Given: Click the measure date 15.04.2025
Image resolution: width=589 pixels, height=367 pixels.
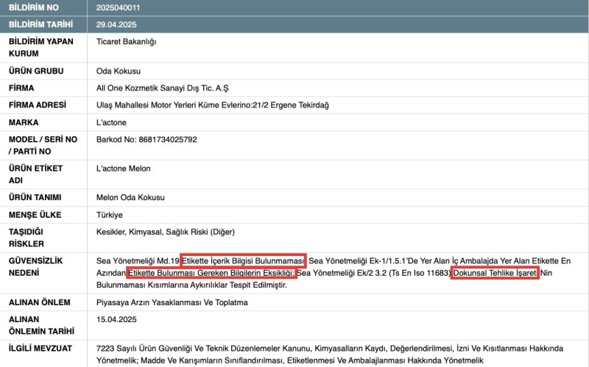Looking at the screenshot, I should coord(116,319).
